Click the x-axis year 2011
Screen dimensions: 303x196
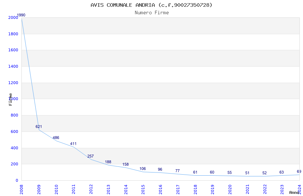tap(73, 189)
